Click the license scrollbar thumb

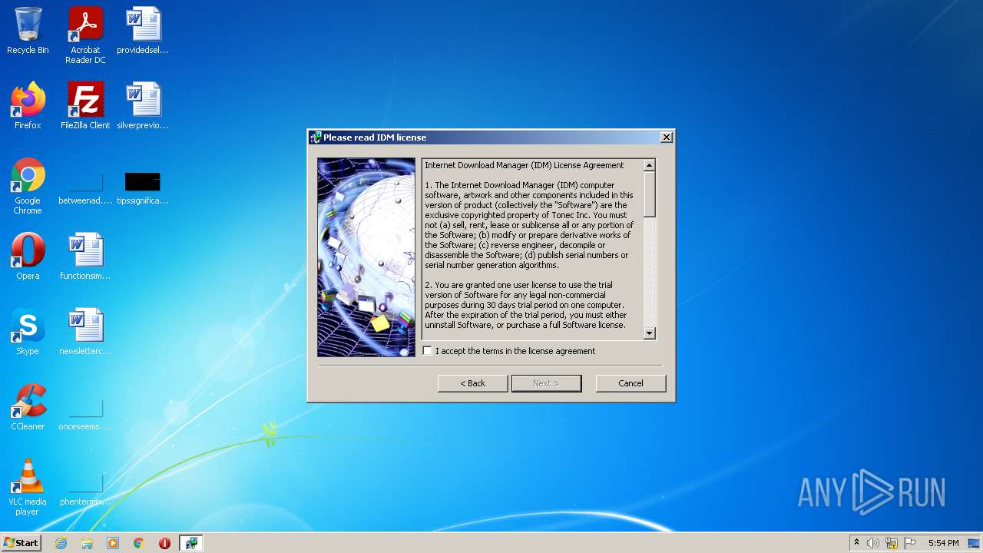(650, 194)
